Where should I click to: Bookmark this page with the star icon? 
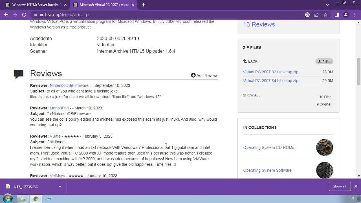click(x=325, y=15)
